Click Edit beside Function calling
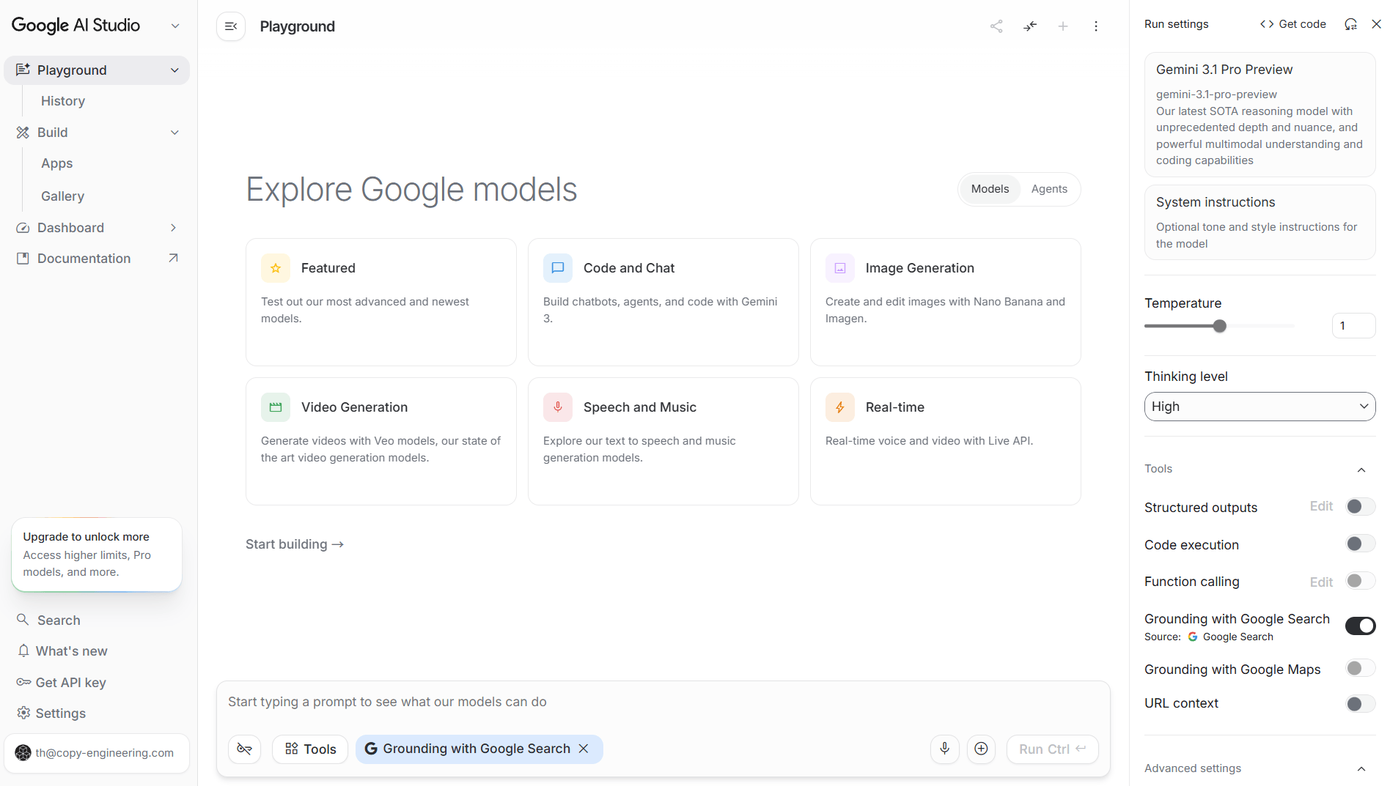Screen dimensions: 1390x786 (1321, 582)
